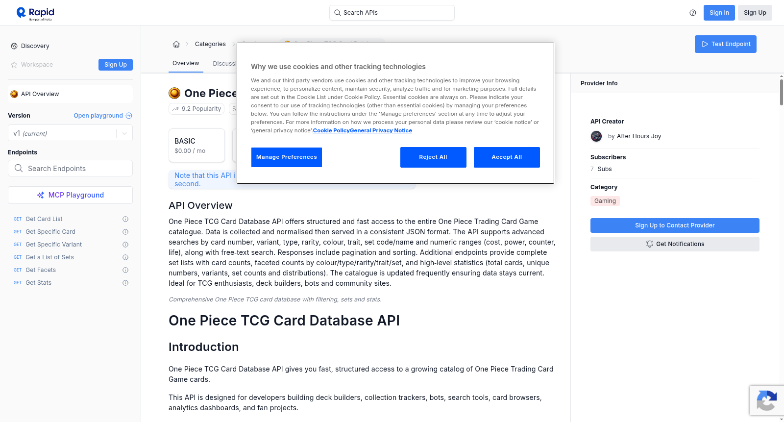Screen dimensions: 784x422
Task: Click the Open playground arrow icon
Action: (129, 116)
